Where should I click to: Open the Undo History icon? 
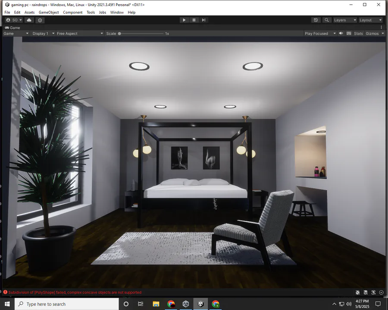316,20
